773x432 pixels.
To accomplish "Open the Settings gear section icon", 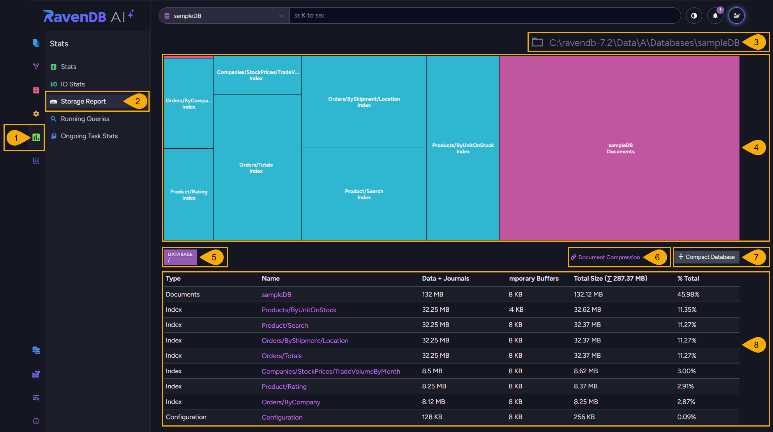I will [36, 114].
